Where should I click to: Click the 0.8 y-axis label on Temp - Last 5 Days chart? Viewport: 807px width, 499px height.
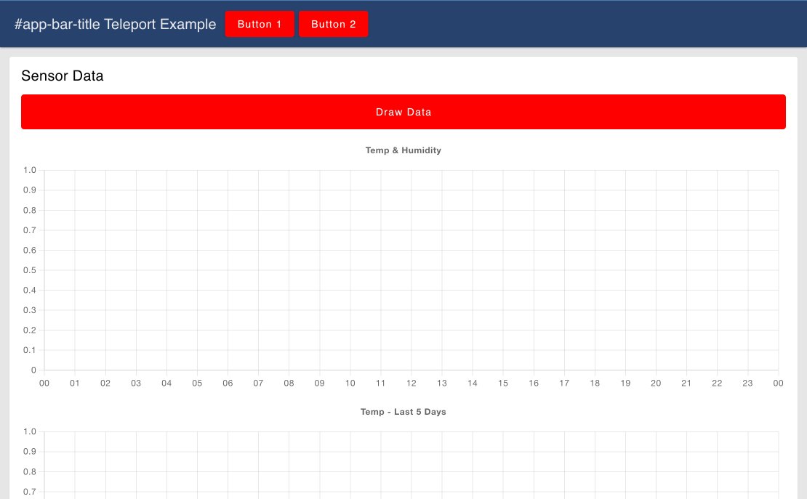point(29,471)
